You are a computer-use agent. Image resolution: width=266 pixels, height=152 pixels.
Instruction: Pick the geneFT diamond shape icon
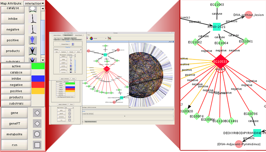tap(37, 124)
